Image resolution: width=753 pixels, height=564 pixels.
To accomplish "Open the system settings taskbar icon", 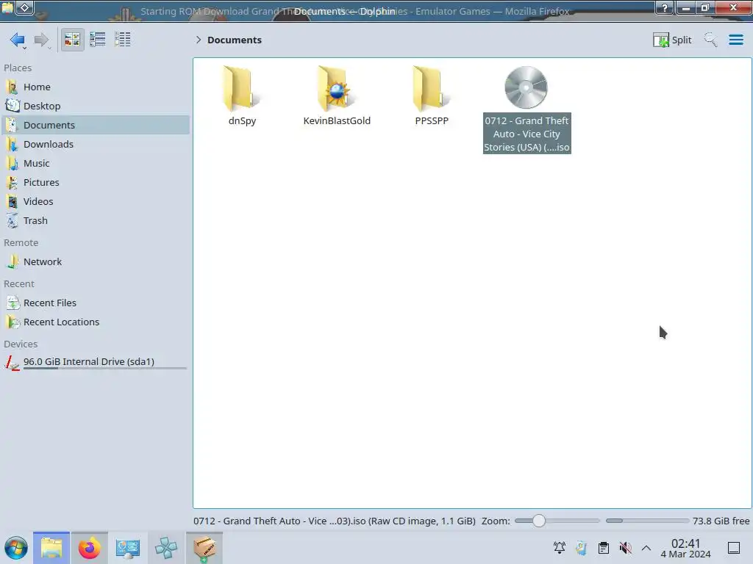I will (x=127, y=548).
